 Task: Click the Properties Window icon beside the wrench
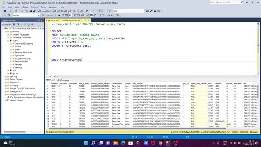[x=148, y=11]
